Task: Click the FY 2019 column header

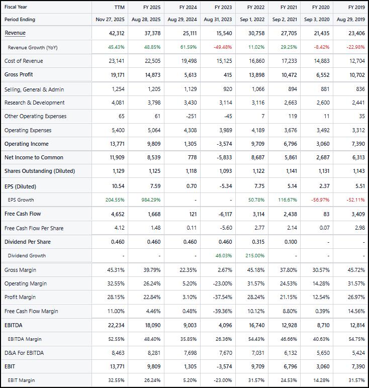Action: click(356, 7)
